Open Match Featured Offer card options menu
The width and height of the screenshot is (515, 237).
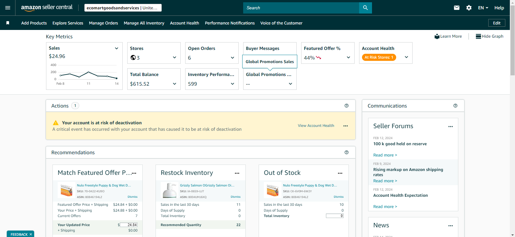click(134, 173)
